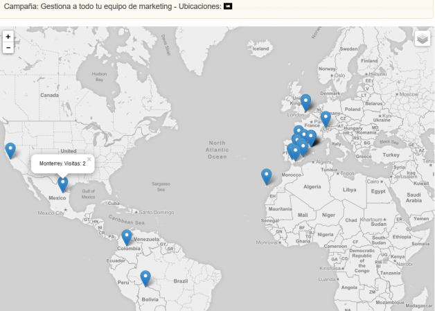Click the 'Canada' country label
Screen dimensions: 435x311
(49, 95)
